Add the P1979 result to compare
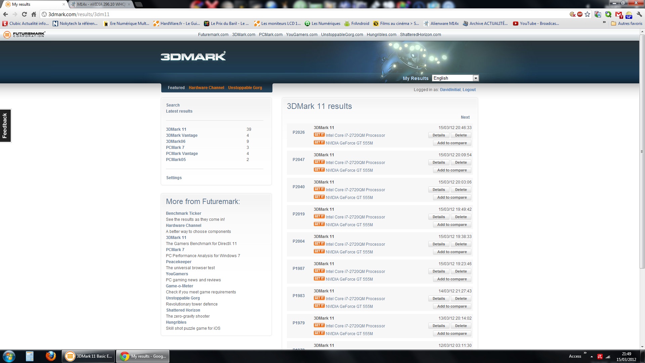 coord(452,333)
